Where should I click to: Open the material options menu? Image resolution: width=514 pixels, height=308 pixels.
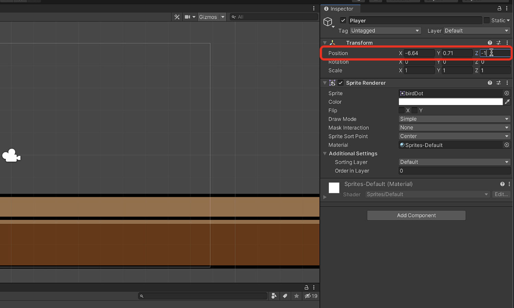[509, 184]
